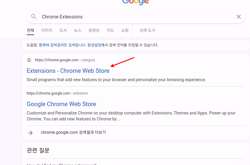Click the chrome.google.com › webstore URL
Screen dimensions: 250x165
tap(57, 93)
